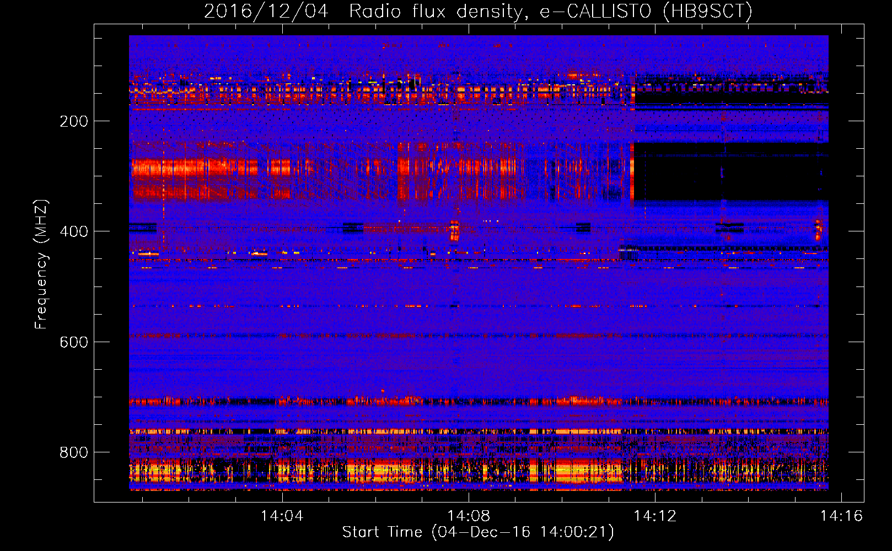This screenshot has width=892, height=551.
Task: Select the 'Frequency (MHZ)' y-axis label
Action: point(41,264)
